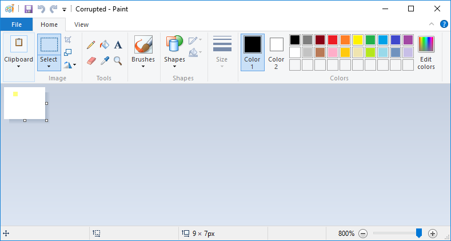Save the file with the floppy icon
Viewport: 451px width, 241px height.
pos(28,9)
